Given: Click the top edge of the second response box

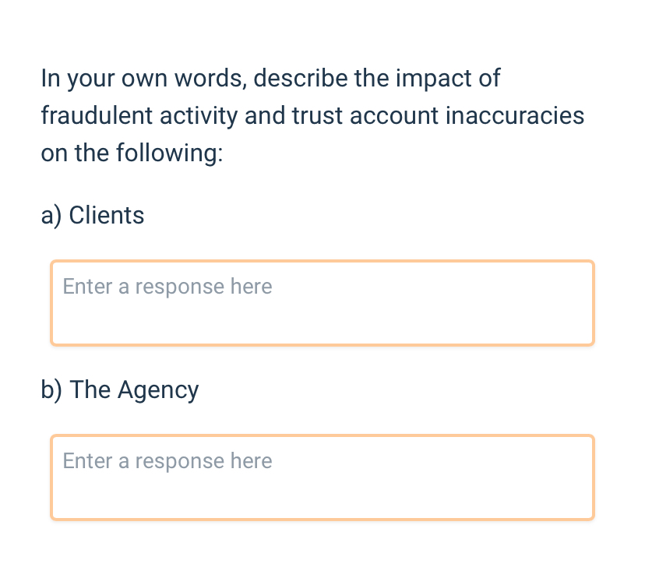Looking at the screenshot, I should pos(322,435).
